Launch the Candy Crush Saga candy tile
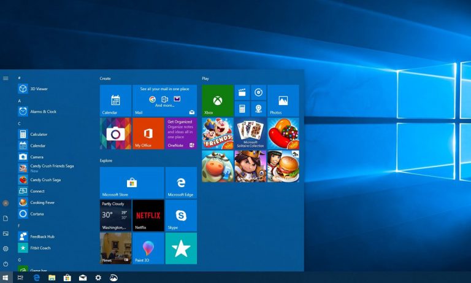 point(283,133)
